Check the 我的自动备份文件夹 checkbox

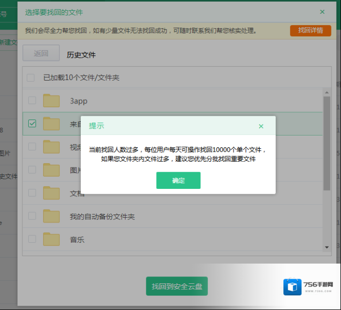tap(32, 216)
